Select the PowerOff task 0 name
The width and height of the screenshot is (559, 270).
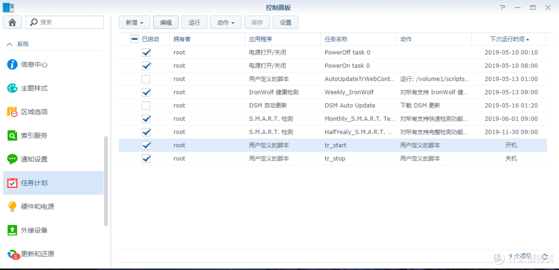click(348, 53)
